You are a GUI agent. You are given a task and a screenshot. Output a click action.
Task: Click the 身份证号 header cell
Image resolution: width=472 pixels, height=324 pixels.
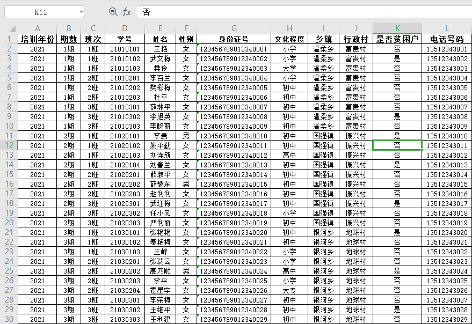pyautogui.click(x=234, y=39)
